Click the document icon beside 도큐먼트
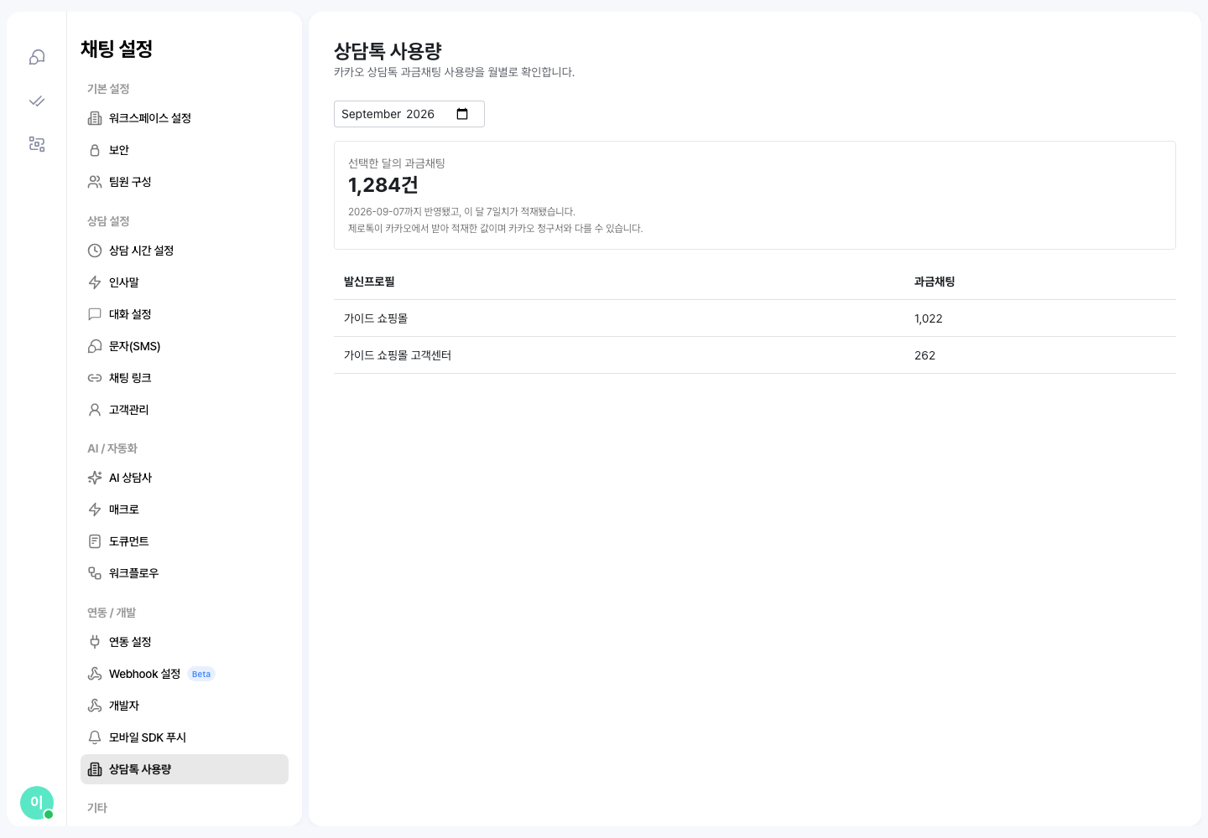 click(x=95, y=541)
